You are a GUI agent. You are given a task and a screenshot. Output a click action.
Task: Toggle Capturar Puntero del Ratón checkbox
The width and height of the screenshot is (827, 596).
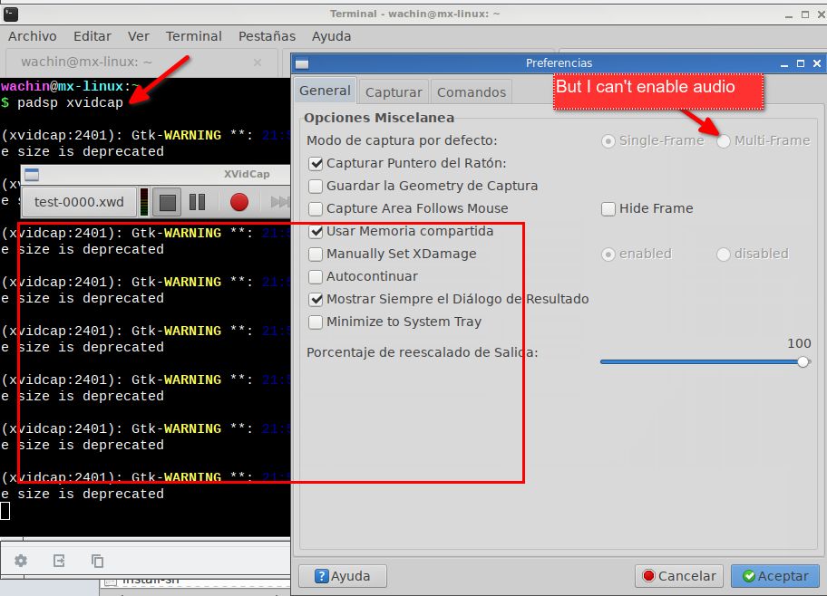pos(316,163)
